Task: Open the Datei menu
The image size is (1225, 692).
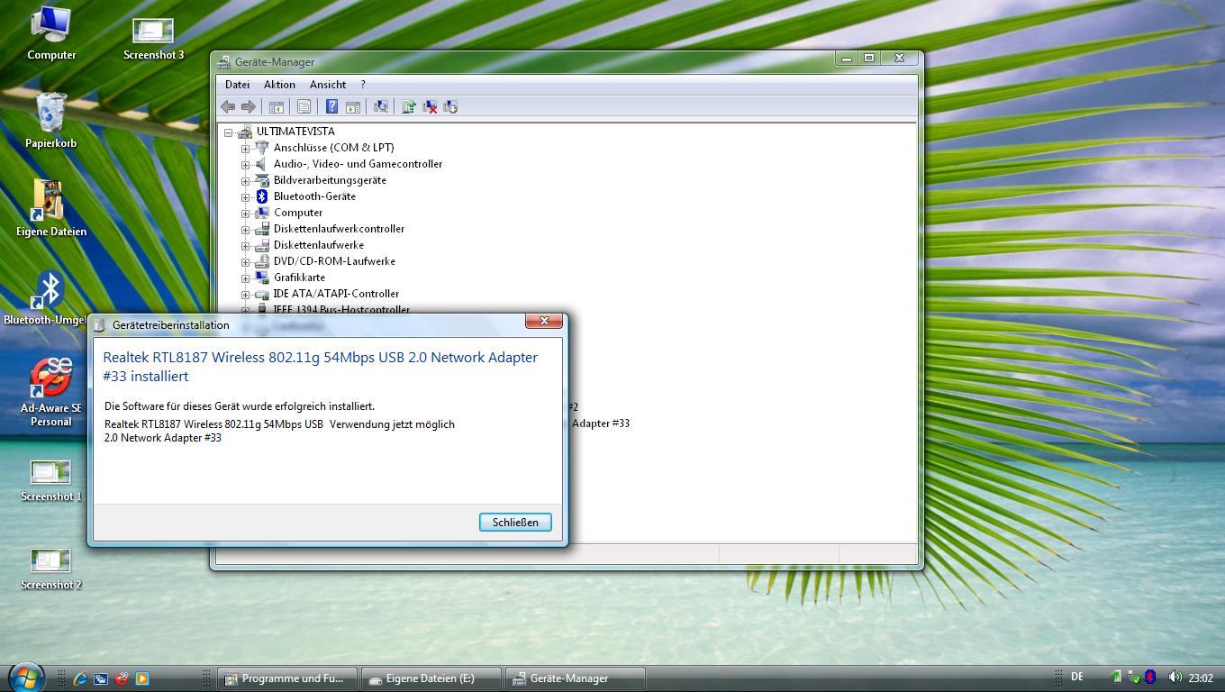Action: click(237, 85)
